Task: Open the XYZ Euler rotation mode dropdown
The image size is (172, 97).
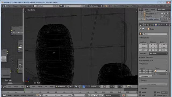Action: pos(158,53)
